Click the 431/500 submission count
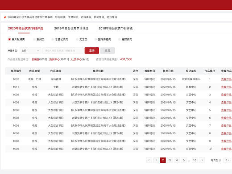This screenshot has height=174, width=232. click(126, 59)
